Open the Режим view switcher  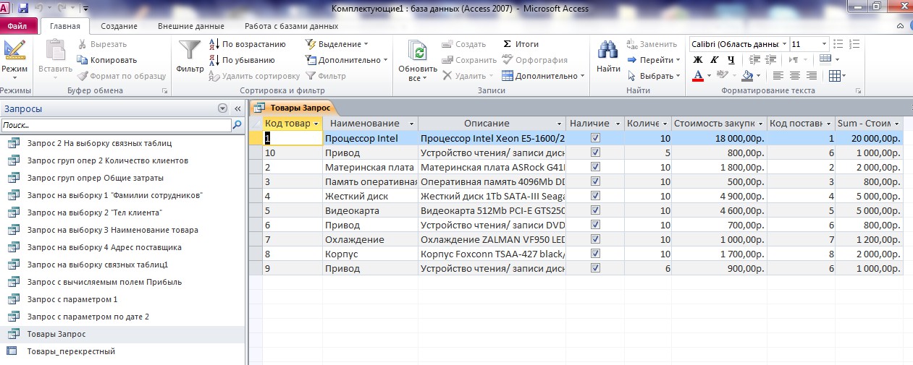(14, 61)
